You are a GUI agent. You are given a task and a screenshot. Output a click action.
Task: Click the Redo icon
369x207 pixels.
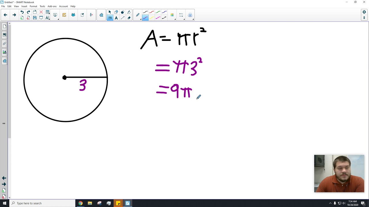28,12
